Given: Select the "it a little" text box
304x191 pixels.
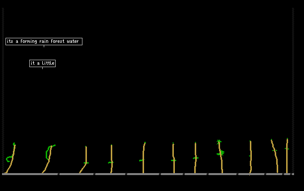Looking at the screenshot, I should point(42,63).
